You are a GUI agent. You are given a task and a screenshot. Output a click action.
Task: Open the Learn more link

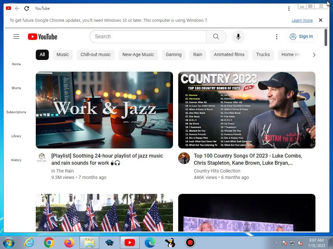pyautogui.click(x=302, y=20)
